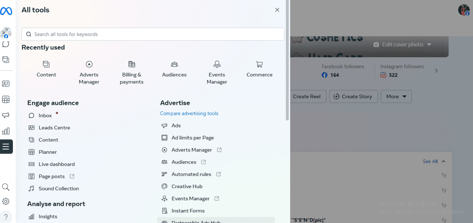Image resolution: width=473 pixels, height=223 pixels.
Task: Close the All tools panel
Action: pos(277,10)
